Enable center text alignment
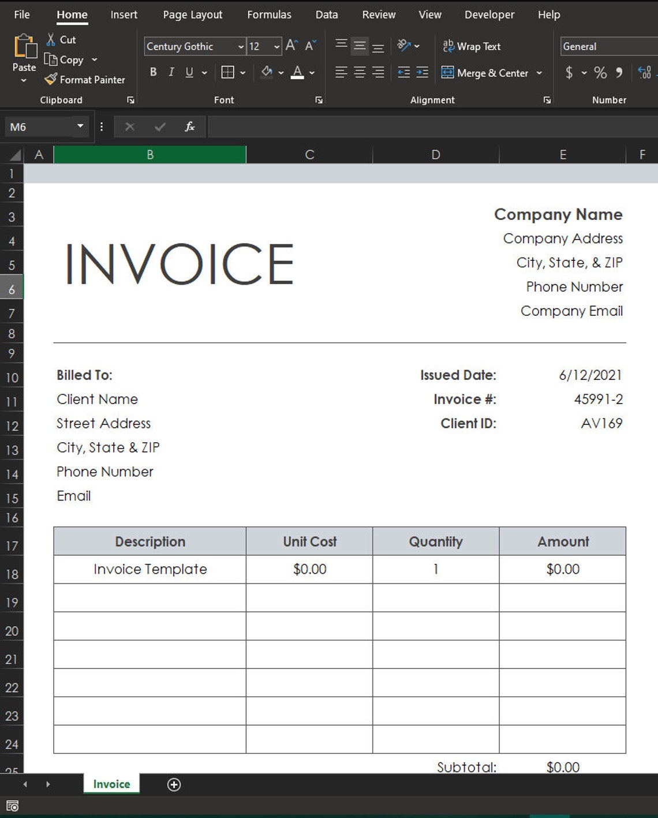Viewport: 658px width, 818px height. point(359,73)
